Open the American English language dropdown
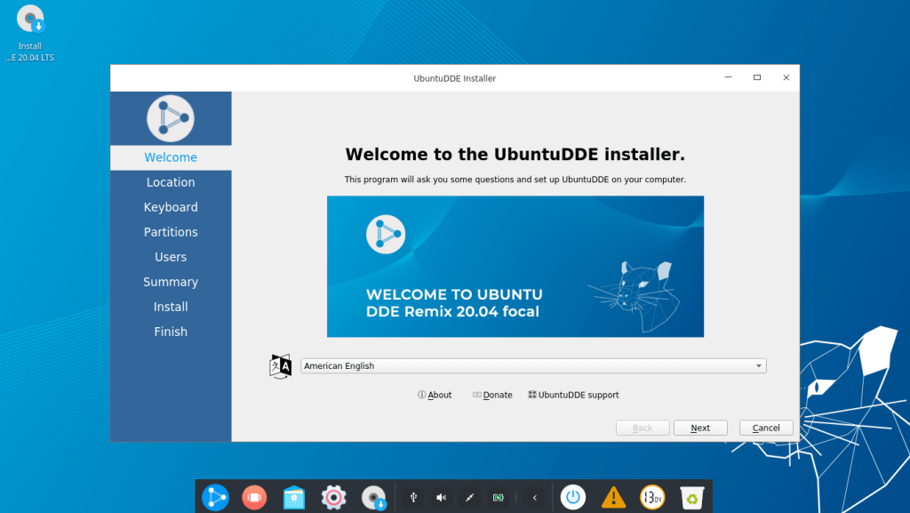 click(533, 365)
